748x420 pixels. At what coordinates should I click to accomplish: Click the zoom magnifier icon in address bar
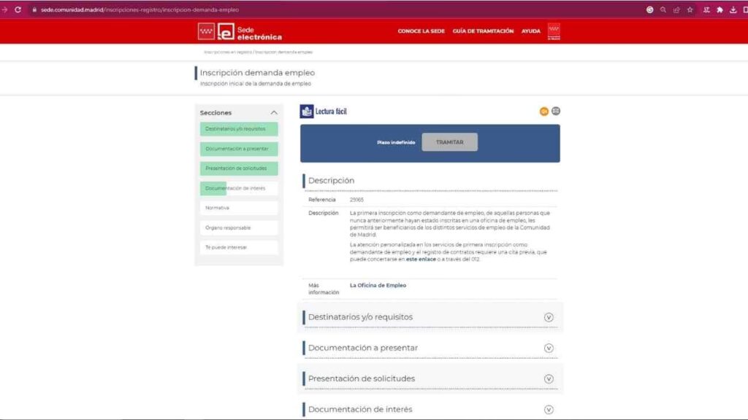tap(663, 9)
